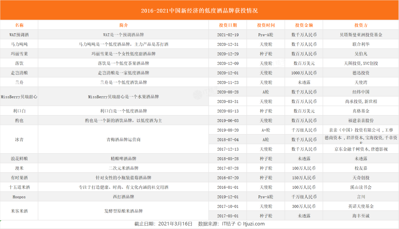Click the brand name MissBerry贝瑞甜心

pyautogui.click(x=19, y=97)
